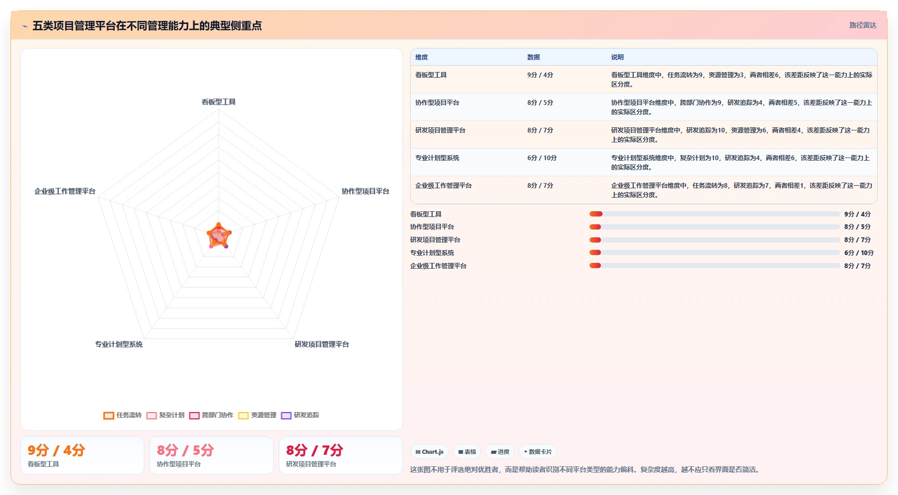Click the description mentioning 研发追踪为10

[742, 135]
